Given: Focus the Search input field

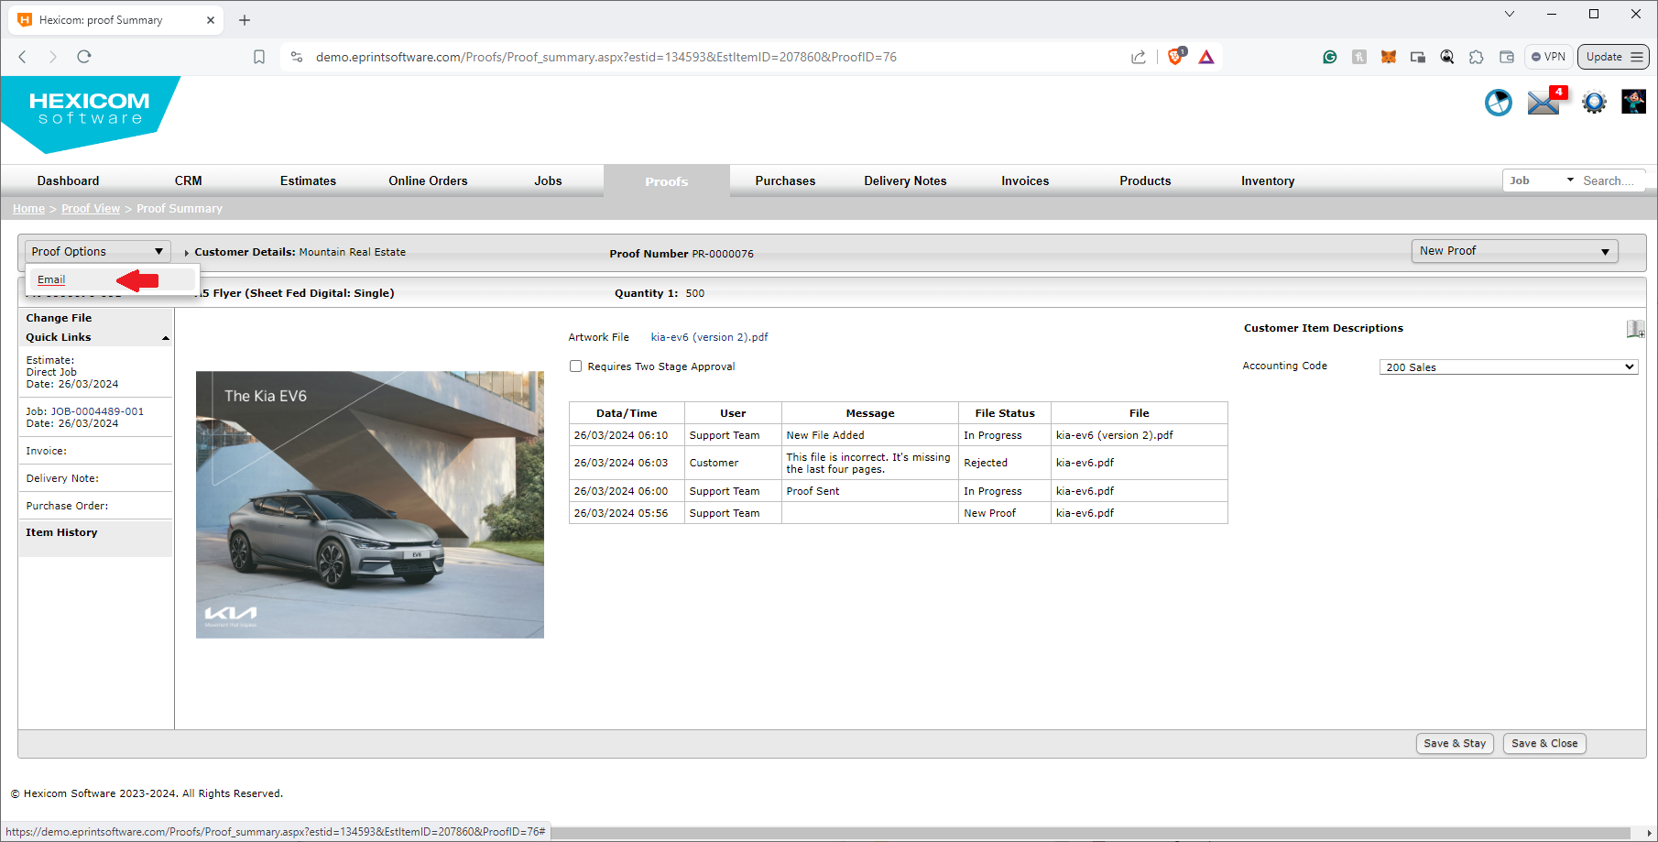Looking at the screenshot, I should [x=1612, y=180].
